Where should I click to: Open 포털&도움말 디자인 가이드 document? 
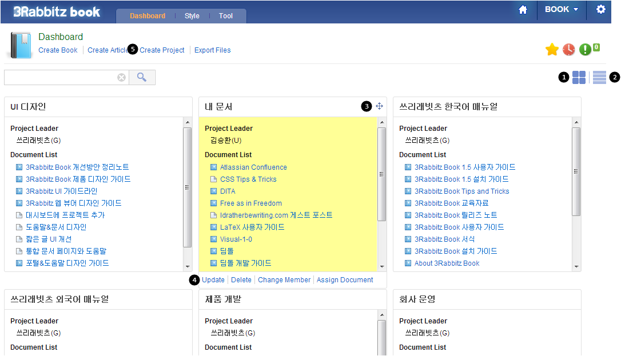tap(67, 263)
